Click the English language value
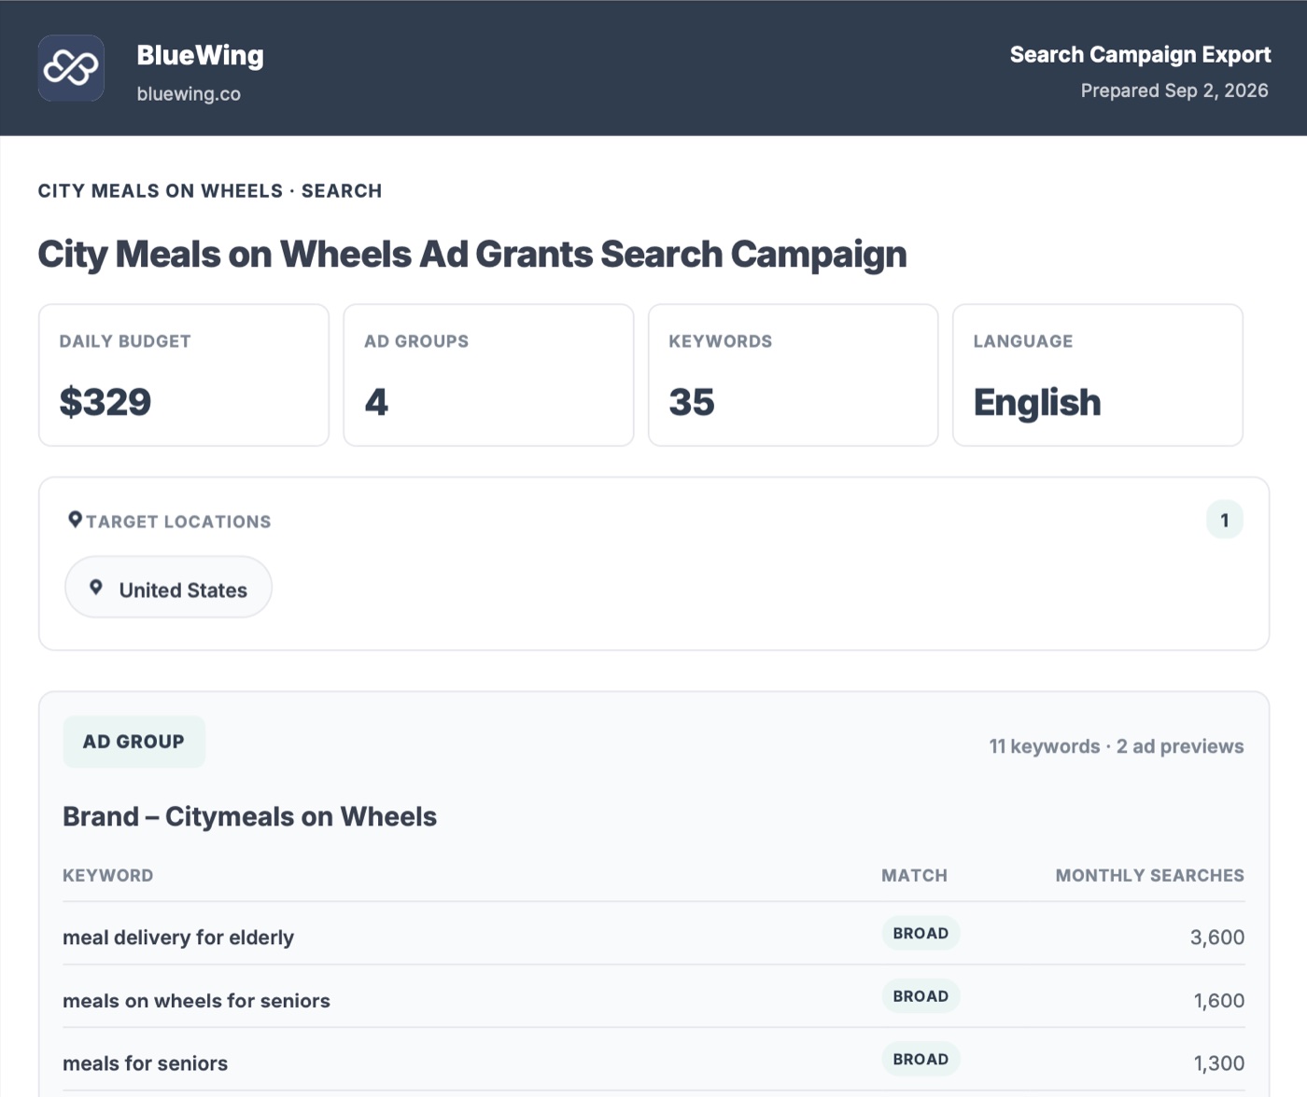This screenshot has height=1097, width=1307. click(x=1037, y=403)
